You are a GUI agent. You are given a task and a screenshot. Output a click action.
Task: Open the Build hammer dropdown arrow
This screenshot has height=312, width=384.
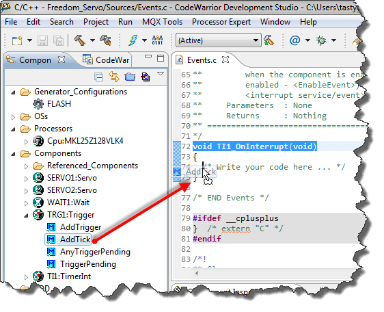click(92, 40)
